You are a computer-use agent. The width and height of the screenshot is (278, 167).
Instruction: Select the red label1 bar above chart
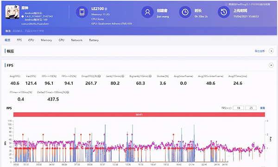139,114
